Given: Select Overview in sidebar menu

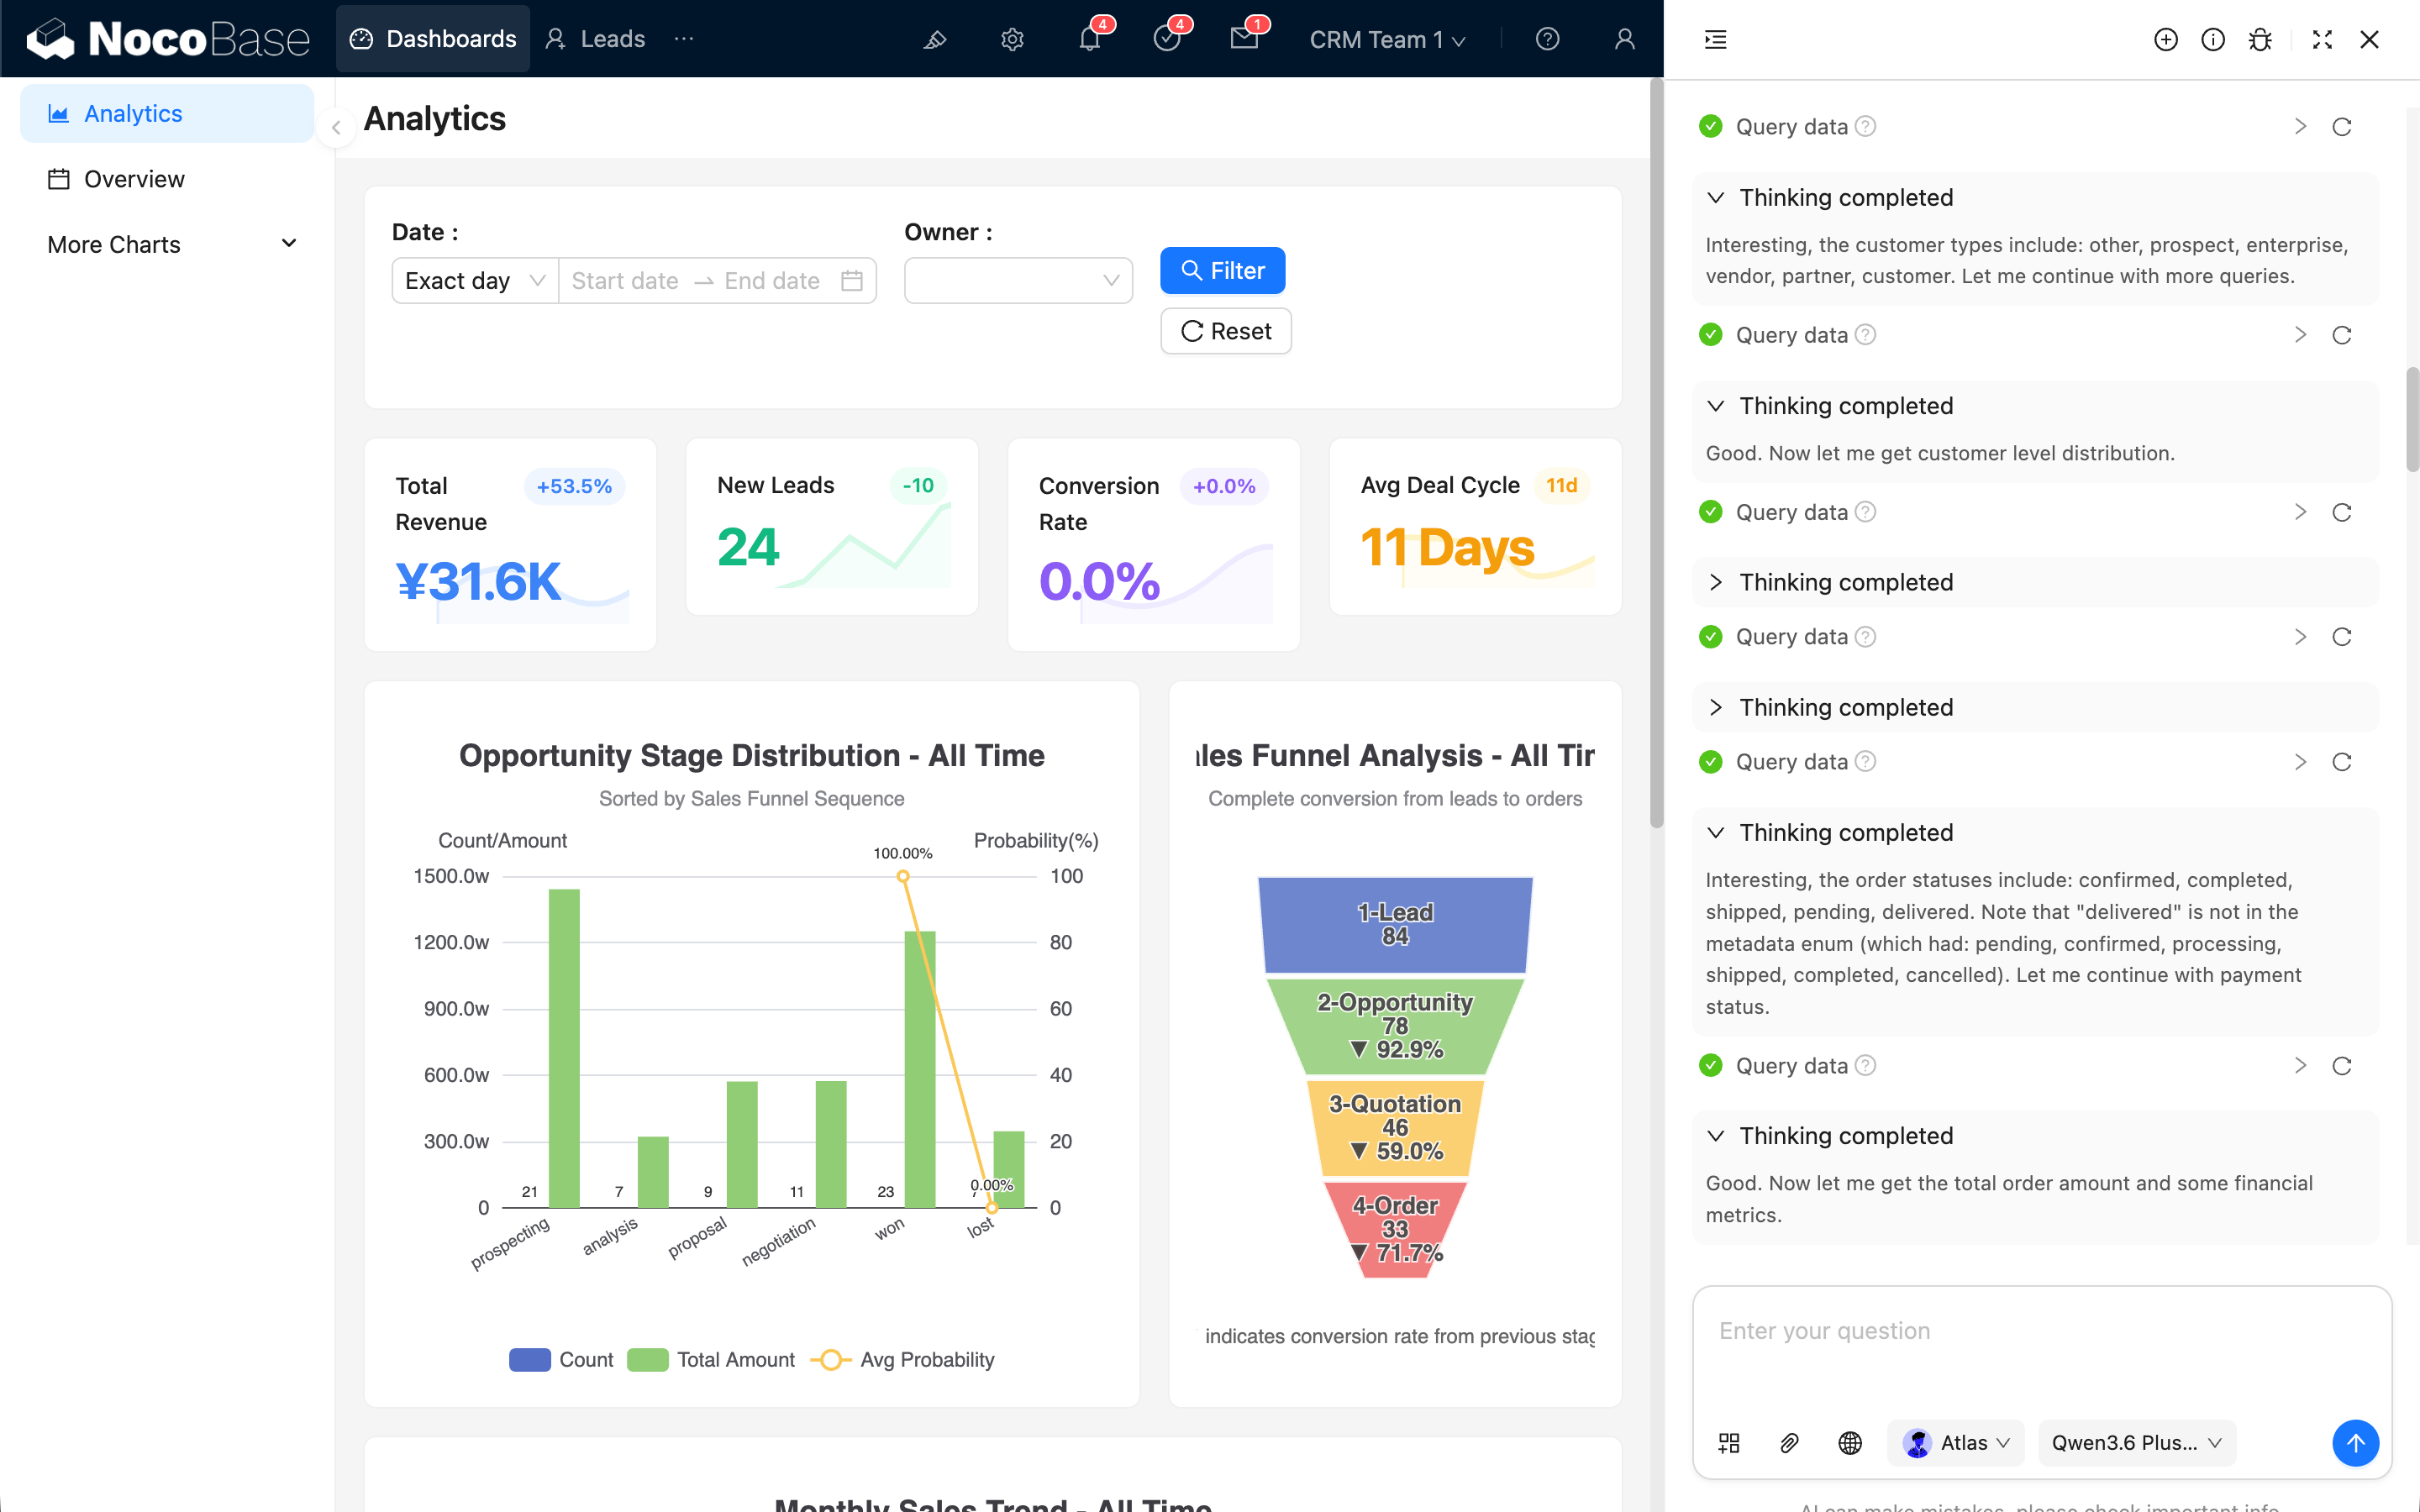Looking at the screenshot, I should point(134,179).
